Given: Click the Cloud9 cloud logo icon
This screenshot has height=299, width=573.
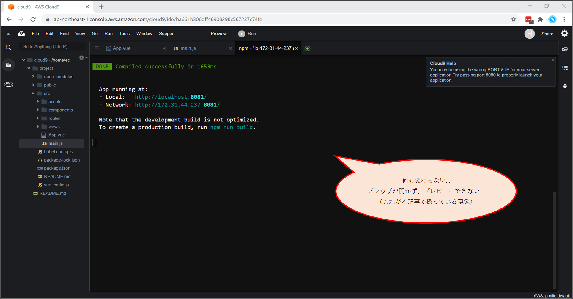Looking at the screenshot, I should 21,34.
